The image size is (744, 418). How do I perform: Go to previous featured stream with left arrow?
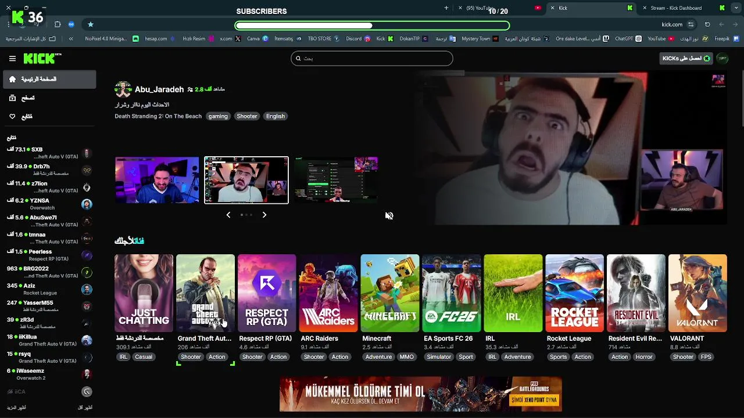click(228, 215)
